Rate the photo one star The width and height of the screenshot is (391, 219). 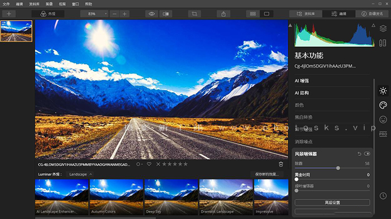[x=164, y=164]
